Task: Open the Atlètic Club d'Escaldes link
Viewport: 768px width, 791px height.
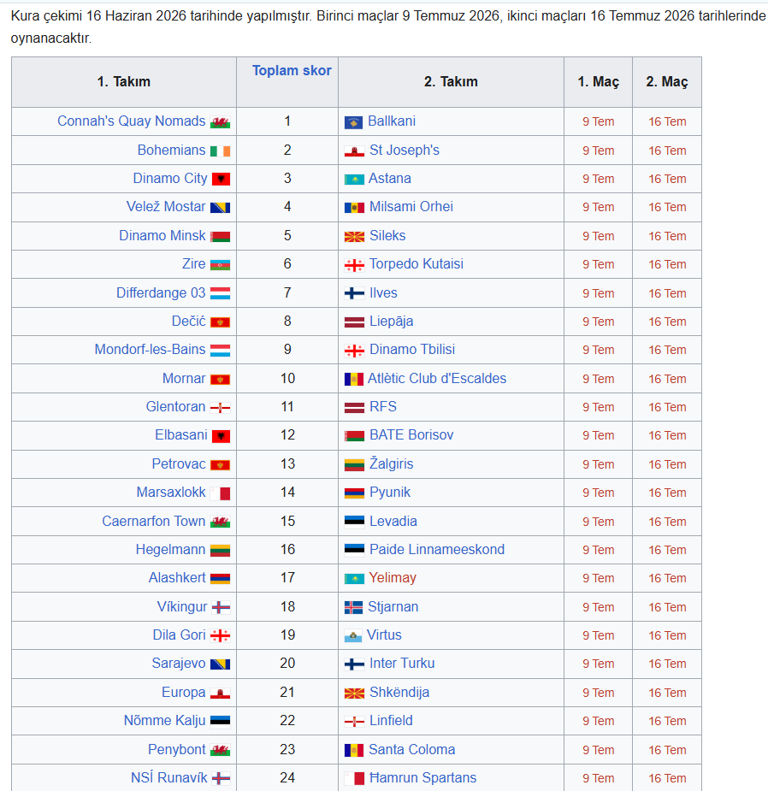Action: (x=436, y=378)
